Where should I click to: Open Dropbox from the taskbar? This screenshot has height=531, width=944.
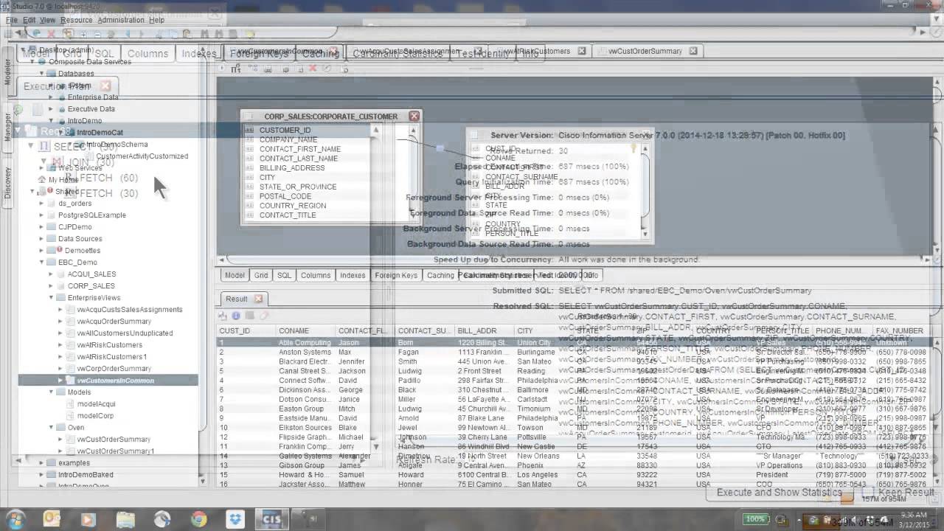pos(236,519)
